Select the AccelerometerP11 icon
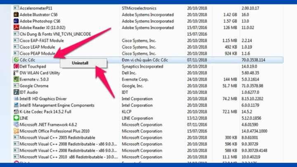The image size is (297, 167). tap(16, 8)
